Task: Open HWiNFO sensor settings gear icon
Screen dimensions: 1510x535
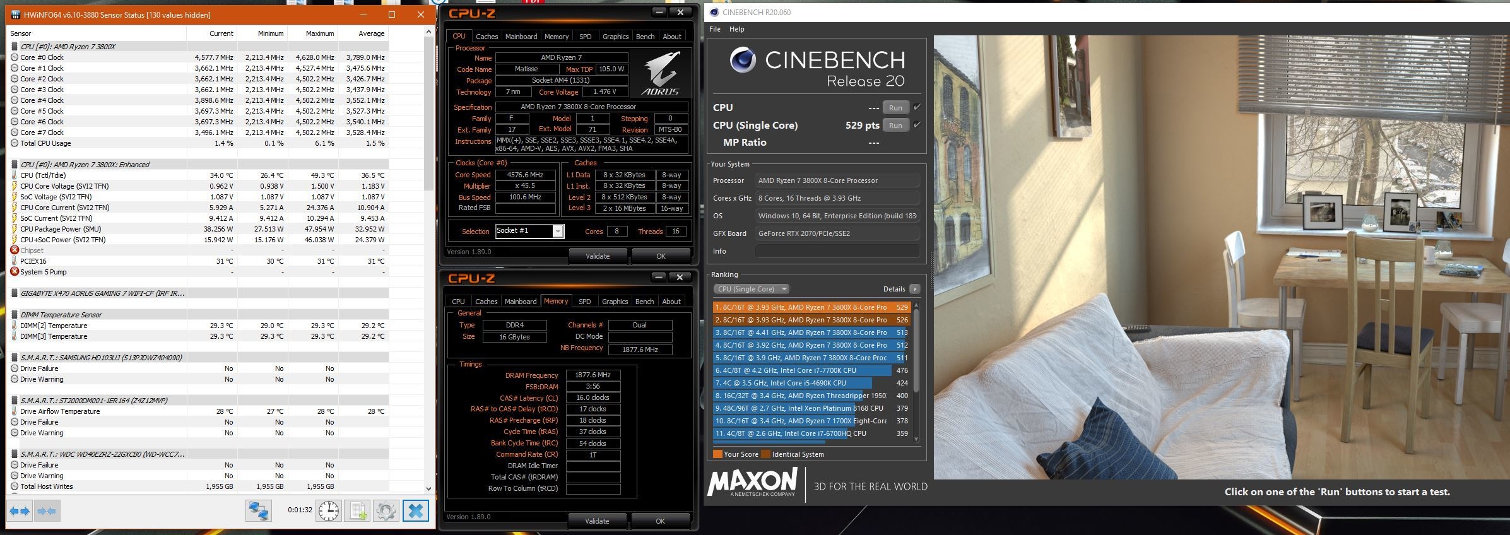Action: [x=386, y=511]
